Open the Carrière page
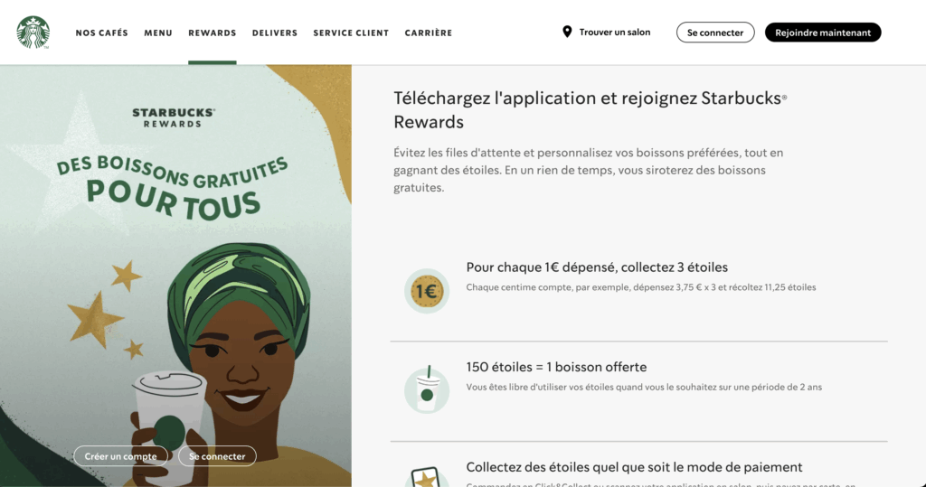Viewport: 926px width, 487px height. [428, 33]
